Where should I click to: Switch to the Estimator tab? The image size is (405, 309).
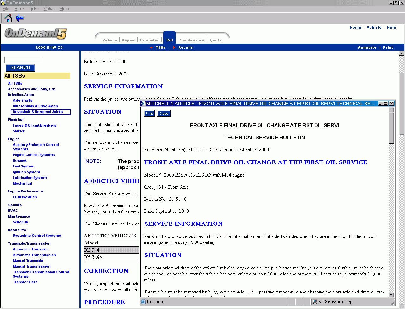(149, 40)
